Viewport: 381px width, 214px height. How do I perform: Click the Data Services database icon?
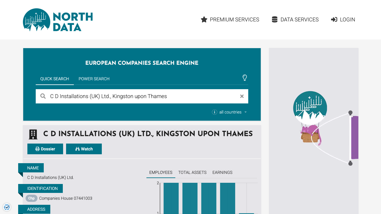coord(274,20)
